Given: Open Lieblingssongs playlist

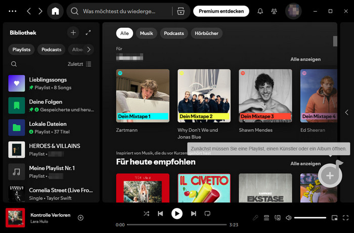Looking at the screenshot, I should click(51, 83).
